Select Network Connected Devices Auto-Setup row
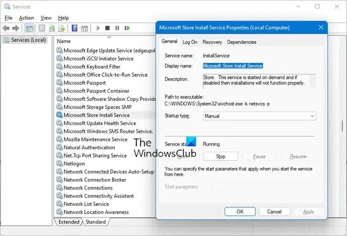This screenshot has width=347, height=236. click(105, 172)
